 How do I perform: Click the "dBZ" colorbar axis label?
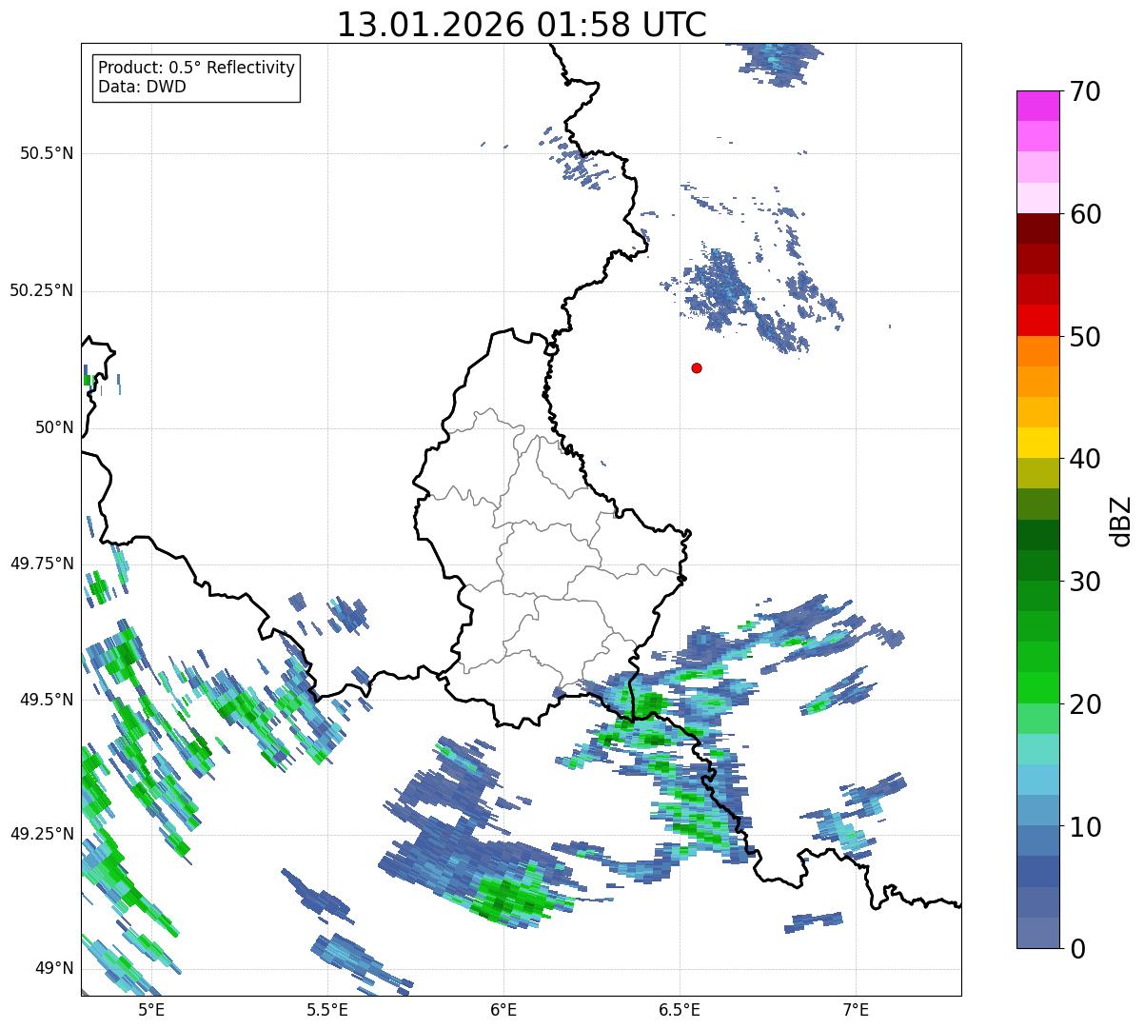coord(1121,521)
